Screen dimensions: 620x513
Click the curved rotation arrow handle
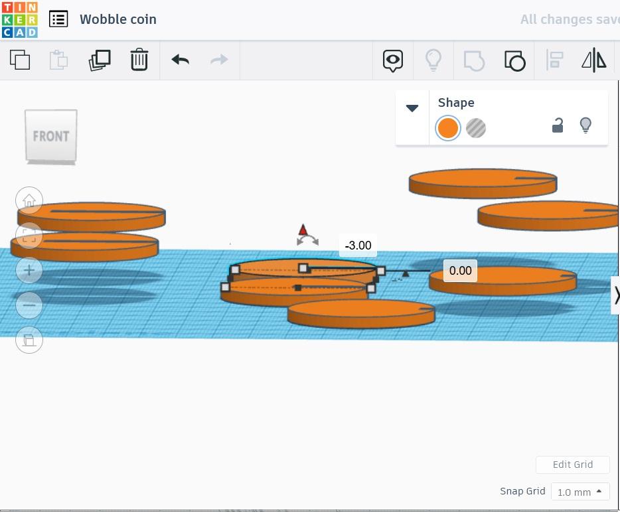pyautogui.click(x=307, y=240)
